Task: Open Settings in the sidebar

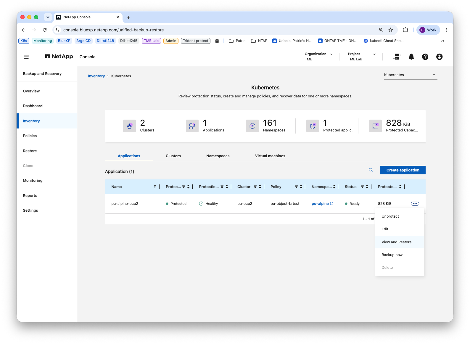Action: (x=47, y=210)
